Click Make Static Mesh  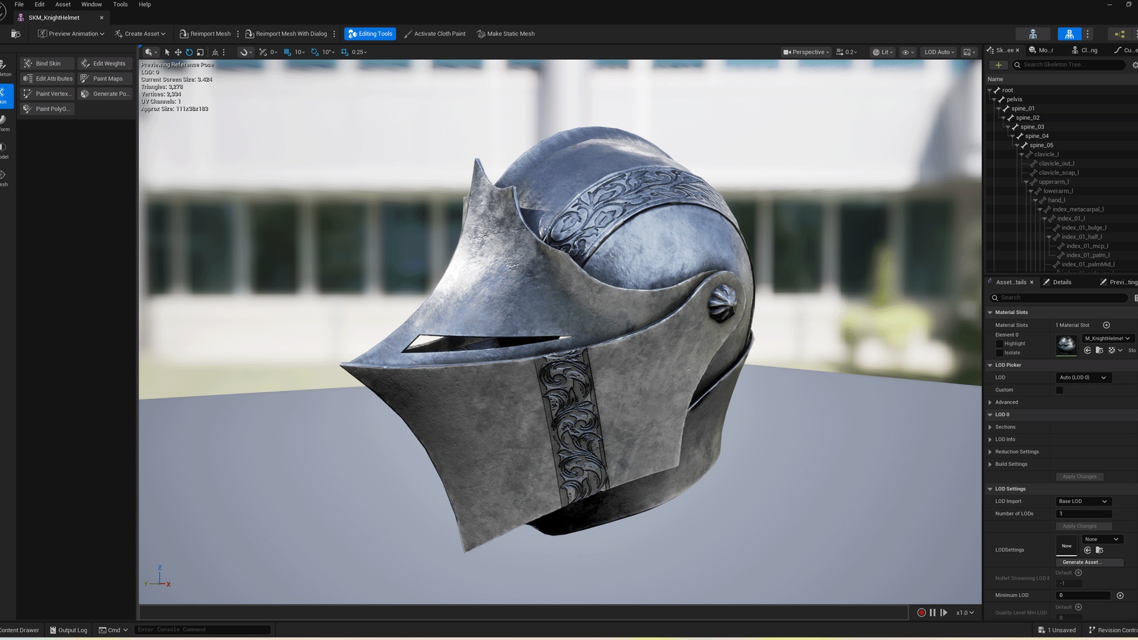click(506, 34)
